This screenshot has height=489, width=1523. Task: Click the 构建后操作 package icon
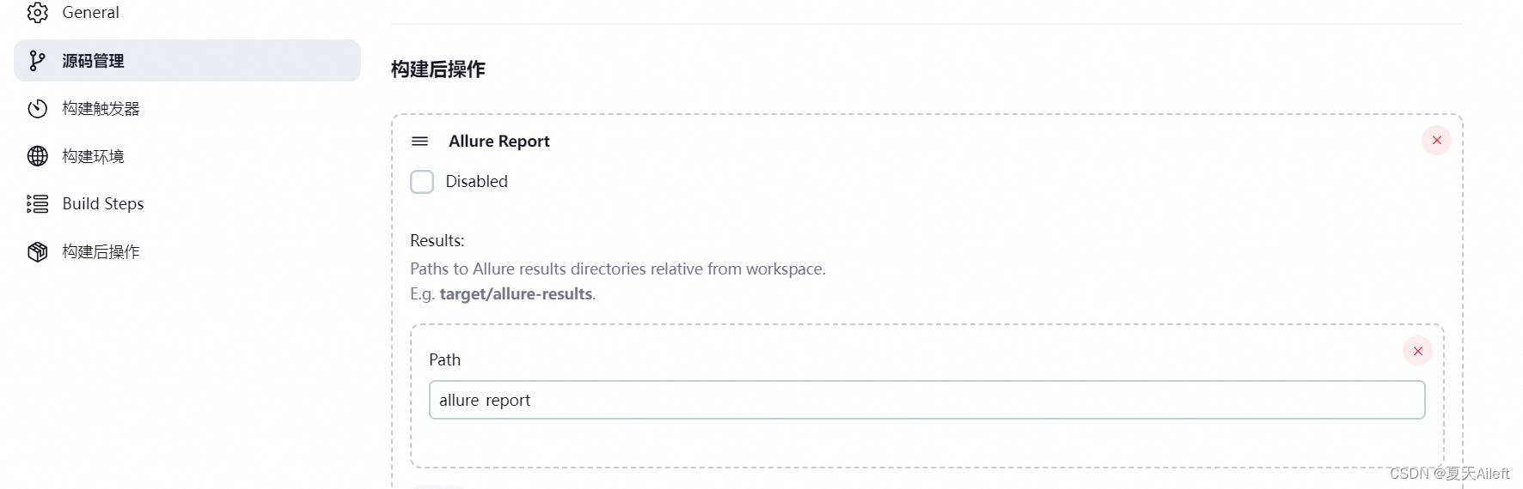click(x=37, y=251)
